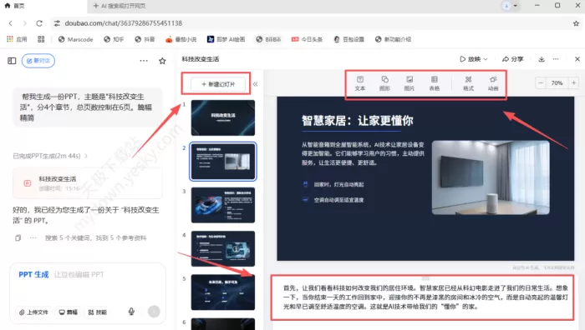Favorite this chat with star icon
The height and width of the screenshot is (330, 585).
(162, 61)
